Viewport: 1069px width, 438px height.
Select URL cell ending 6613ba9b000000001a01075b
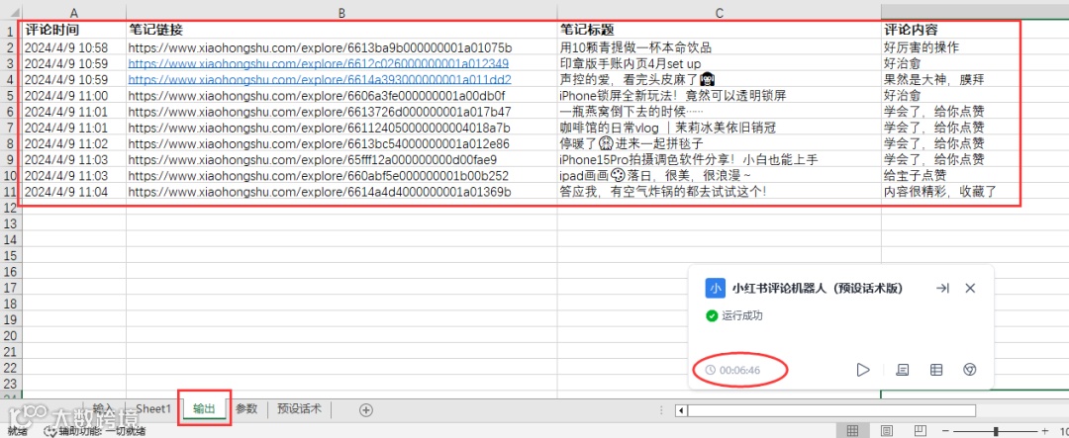(341, 47)
